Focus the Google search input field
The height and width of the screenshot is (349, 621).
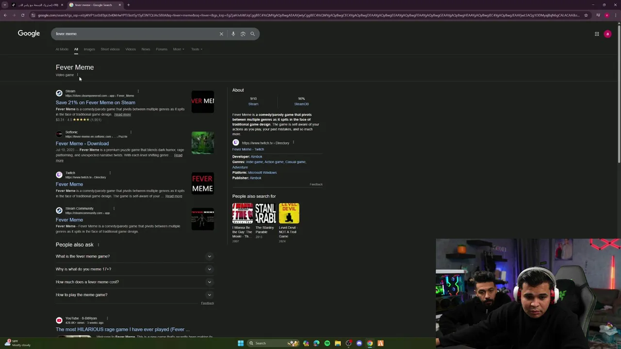click(x=136, y=34)
